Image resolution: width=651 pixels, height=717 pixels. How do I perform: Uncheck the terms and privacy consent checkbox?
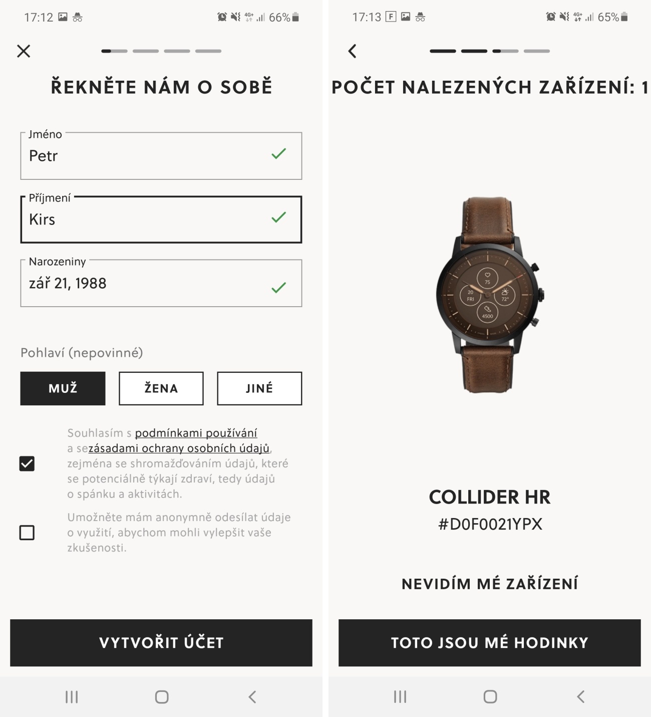click(x=27, y=463)
